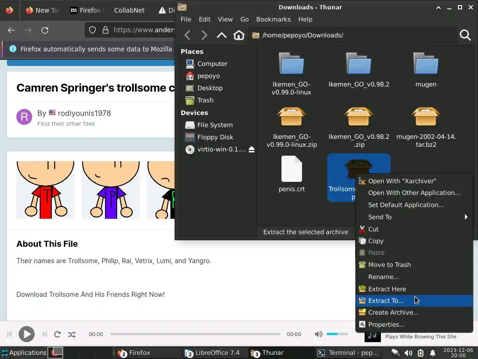
Task: Skip to previous track in player
Action: 9,334
